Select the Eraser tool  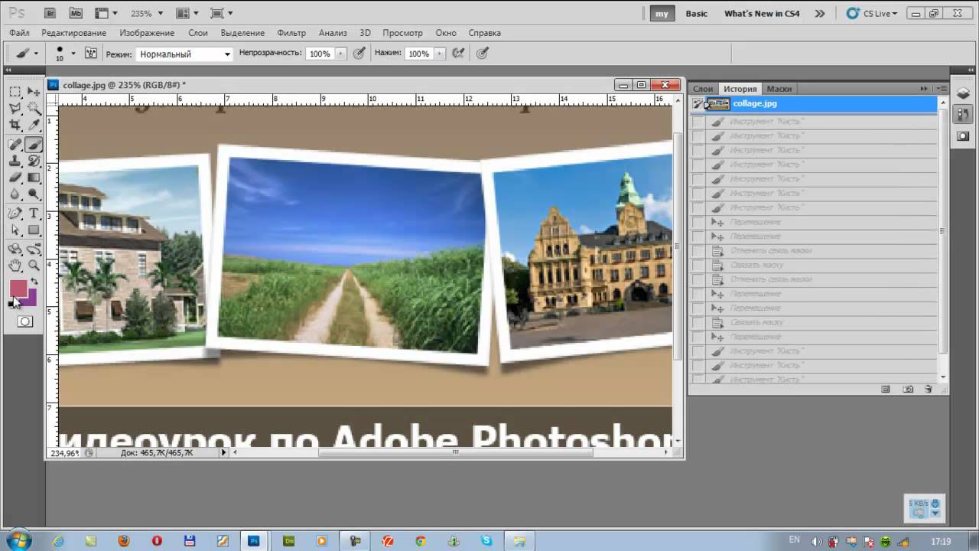pyautogui.click(x=15, y=178)
